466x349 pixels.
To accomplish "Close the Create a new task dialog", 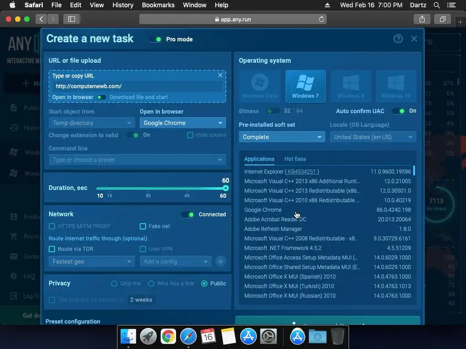I will [x=414, y=39].
